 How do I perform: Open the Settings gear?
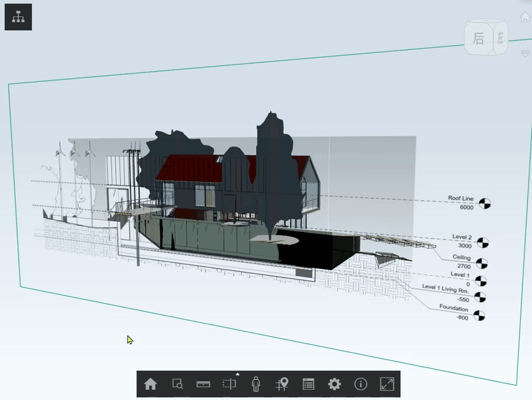334,384
